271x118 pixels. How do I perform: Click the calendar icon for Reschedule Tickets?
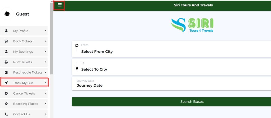6,72
